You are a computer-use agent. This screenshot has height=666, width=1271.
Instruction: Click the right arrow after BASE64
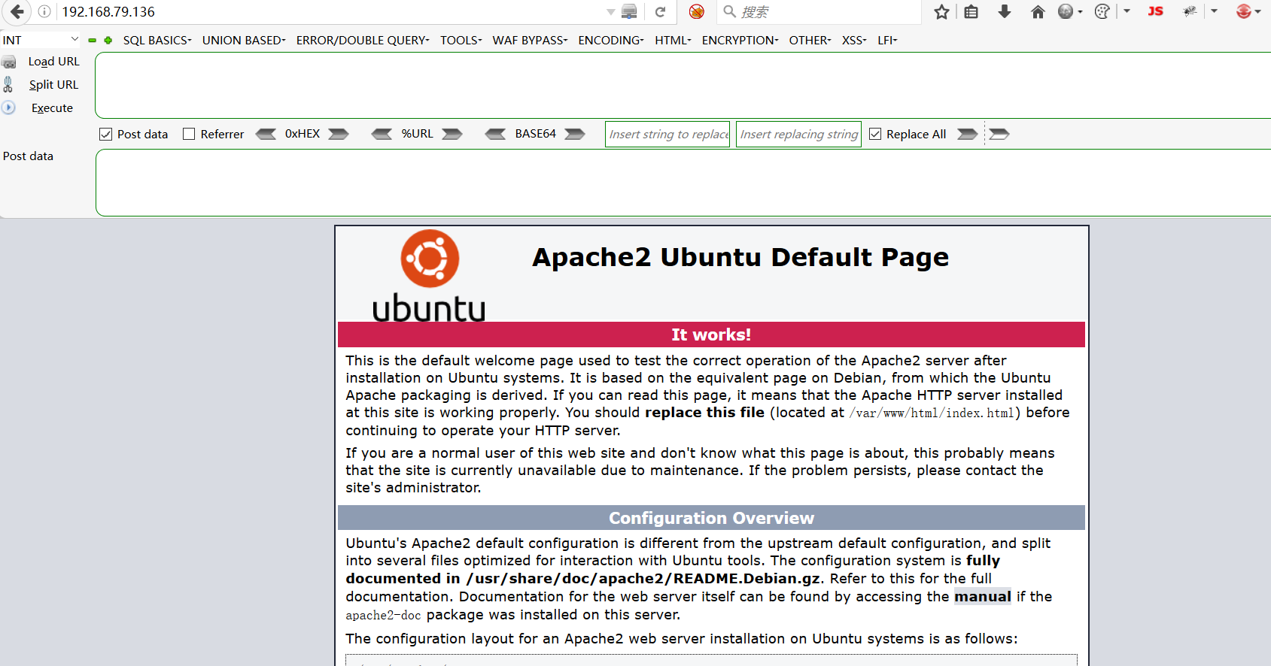point(575,134)
